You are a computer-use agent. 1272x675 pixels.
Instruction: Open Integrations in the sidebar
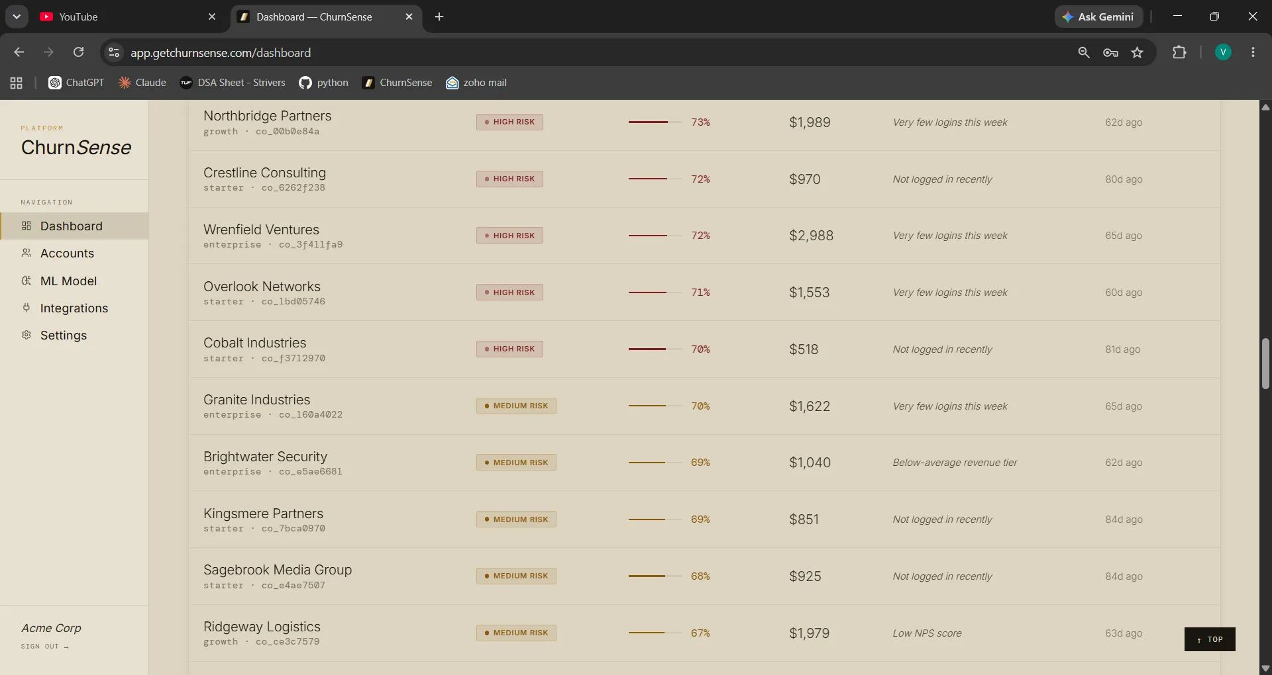[x=74, y=308]
